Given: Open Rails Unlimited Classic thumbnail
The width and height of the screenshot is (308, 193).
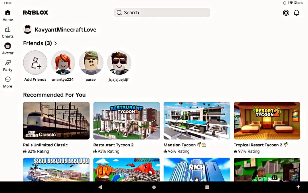Looking at the screenshot, I should click(x=56, y=121).
